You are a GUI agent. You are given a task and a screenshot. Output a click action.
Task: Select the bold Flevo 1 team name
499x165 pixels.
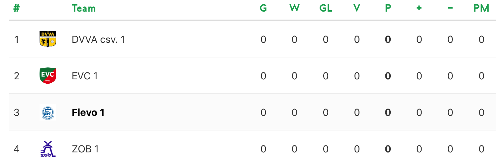pos(88,113)
